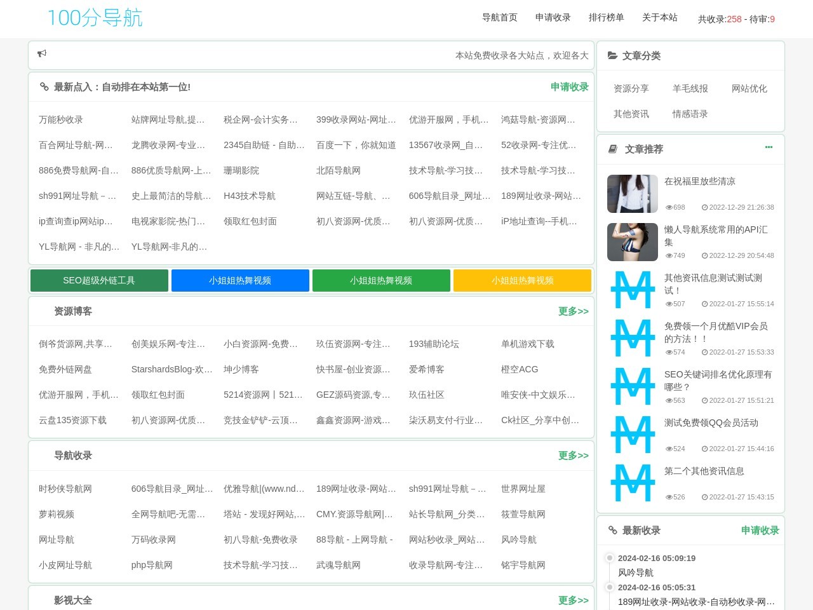813x610 pixels.
Task: Click the book icon beside 文章推荐
Action: [x=613, y=149]
